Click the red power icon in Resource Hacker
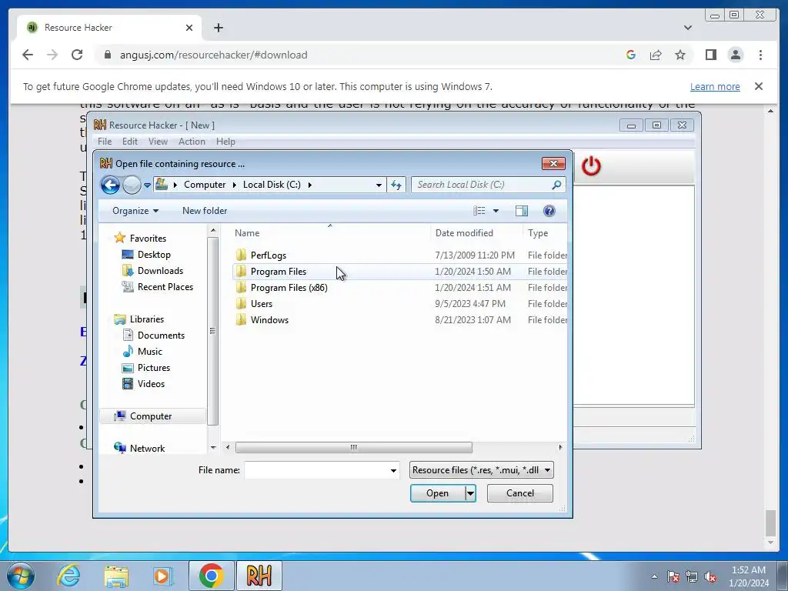Viewport: 788px width, 591px height. click(x=591, y=166)
